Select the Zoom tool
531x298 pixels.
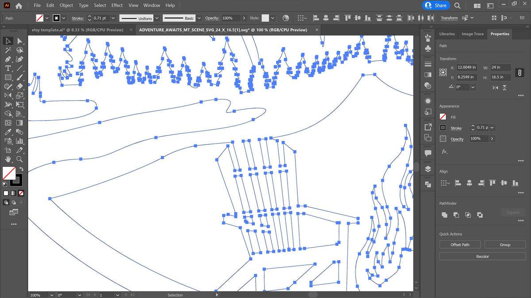click(20, 159)
